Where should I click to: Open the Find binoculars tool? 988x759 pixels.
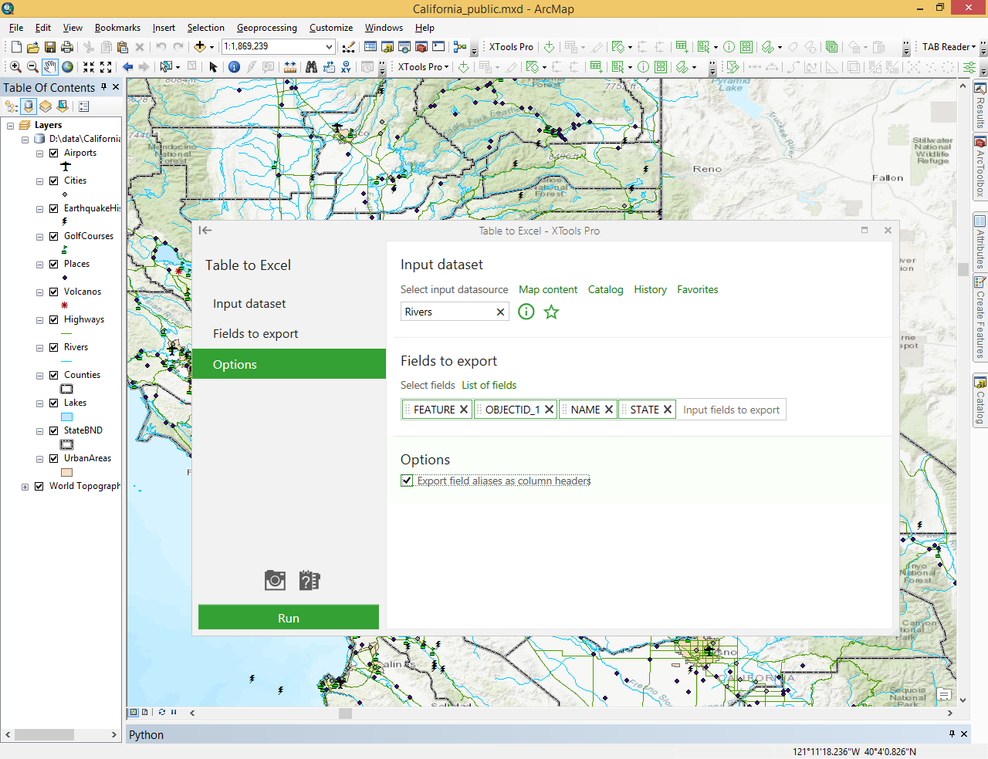click(x=311, y=67)
